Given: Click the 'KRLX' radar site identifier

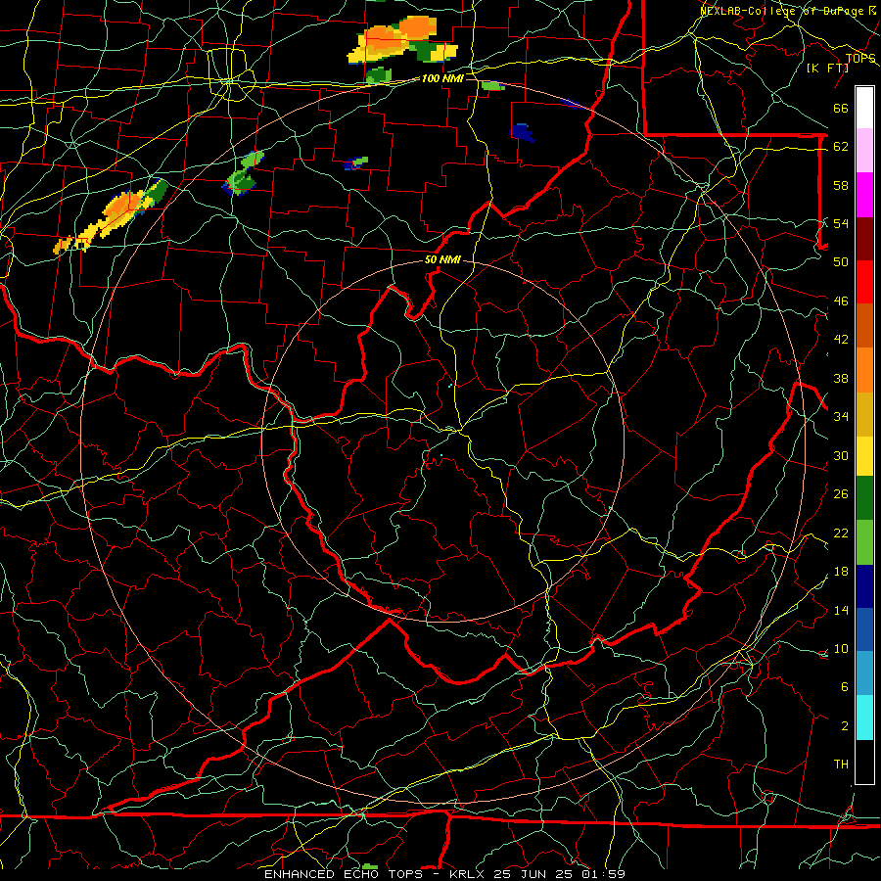Looking at the screenshot, I should (x=468, y=874).
